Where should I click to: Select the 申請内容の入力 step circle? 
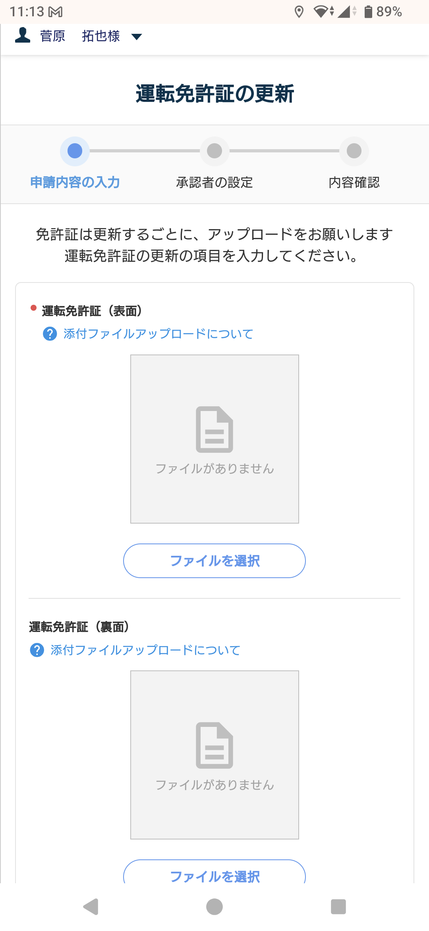75,151
